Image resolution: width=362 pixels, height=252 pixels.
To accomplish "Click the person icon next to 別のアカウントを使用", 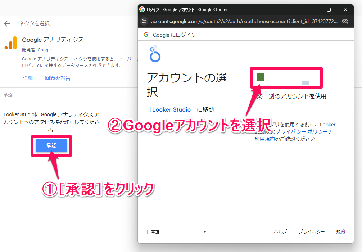I will pos(260,96).
